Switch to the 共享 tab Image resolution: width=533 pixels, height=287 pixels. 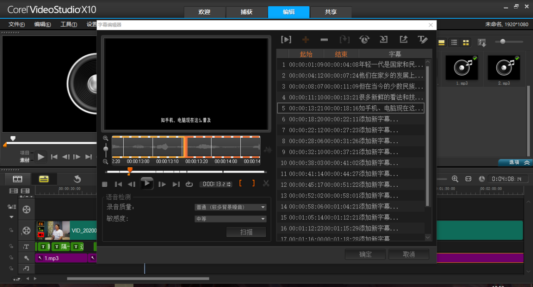tap(331, 12)
